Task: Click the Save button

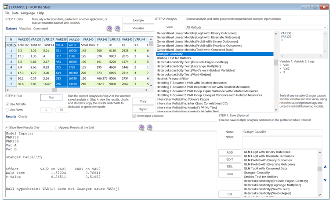Action: click(230, 174)
